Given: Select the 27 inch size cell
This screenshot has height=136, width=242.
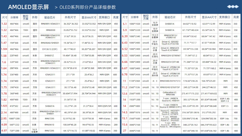Looking at the screenshot, I should click(125, 130).
